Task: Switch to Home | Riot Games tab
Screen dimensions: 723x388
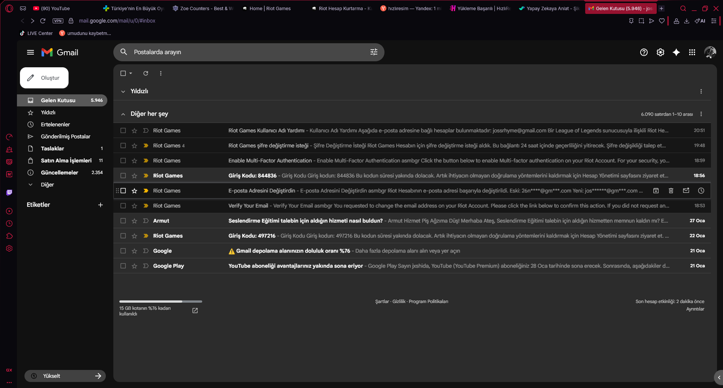Action: pos(270,8)
